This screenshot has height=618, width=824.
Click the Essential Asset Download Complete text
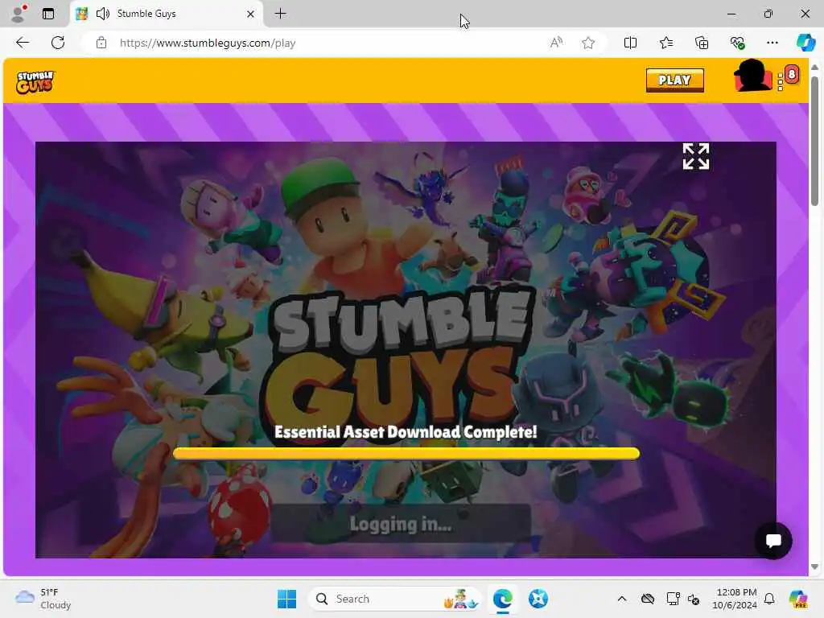[x=406, y=432]
